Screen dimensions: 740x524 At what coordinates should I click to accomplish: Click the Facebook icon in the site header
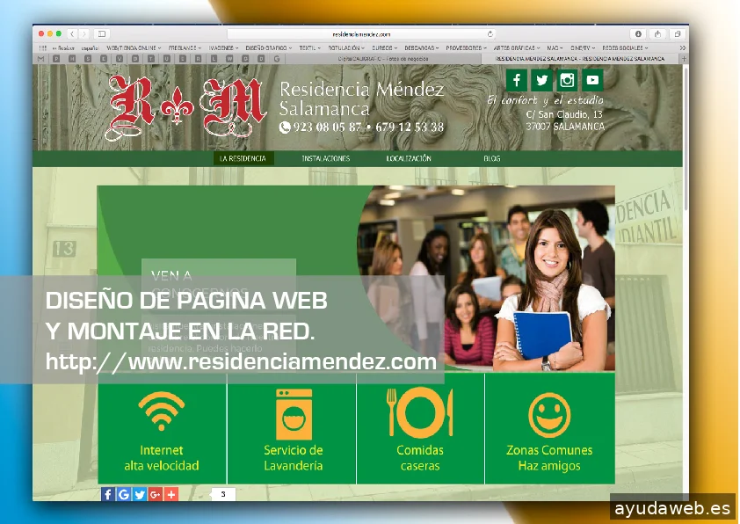click(x=516, y=81)
